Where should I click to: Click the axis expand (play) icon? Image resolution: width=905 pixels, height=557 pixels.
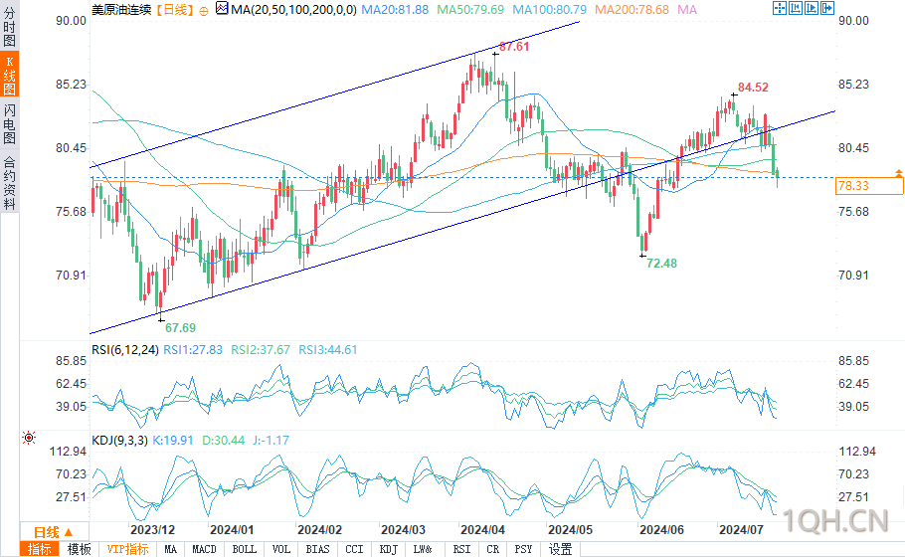pos(812,8)
